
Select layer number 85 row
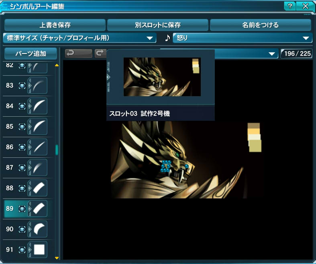pyautogui.click(x=28, y=126)
